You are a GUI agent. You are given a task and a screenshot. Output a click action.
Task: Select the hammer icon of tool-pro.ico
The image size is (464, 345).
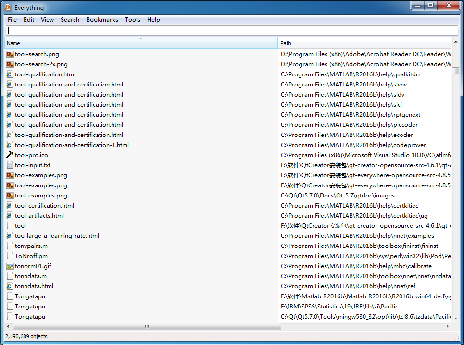(10, 155)
